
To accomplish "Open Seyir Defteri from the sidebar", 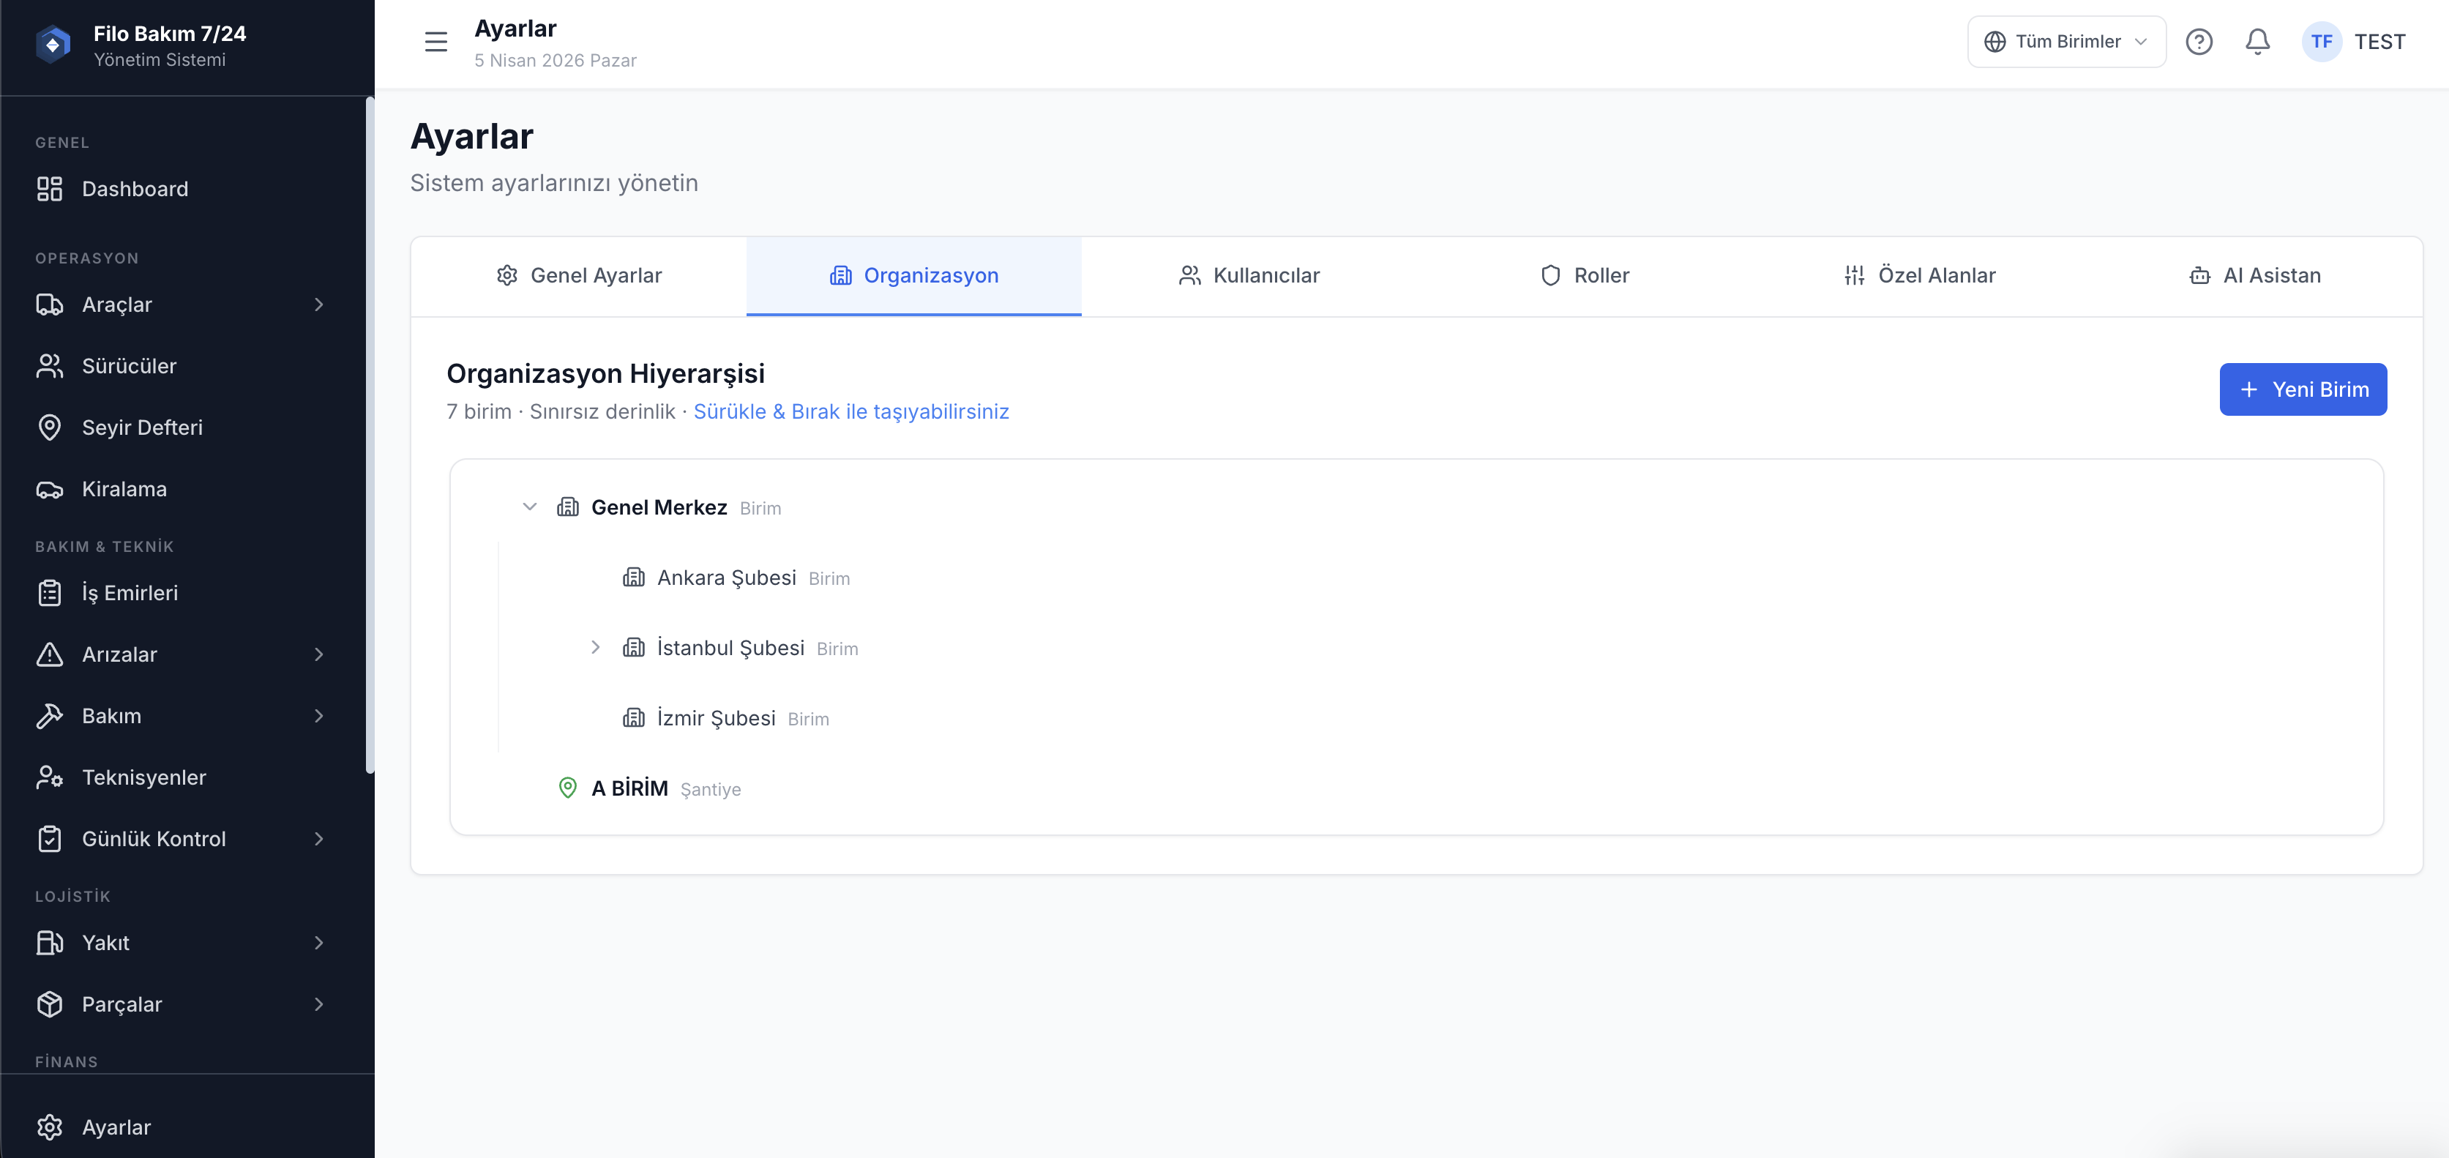I will 142,427.
